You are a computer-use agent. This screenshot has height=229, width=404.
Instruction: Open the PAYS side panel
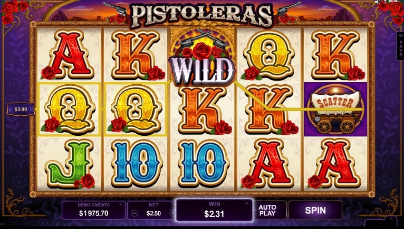(400, 46)
